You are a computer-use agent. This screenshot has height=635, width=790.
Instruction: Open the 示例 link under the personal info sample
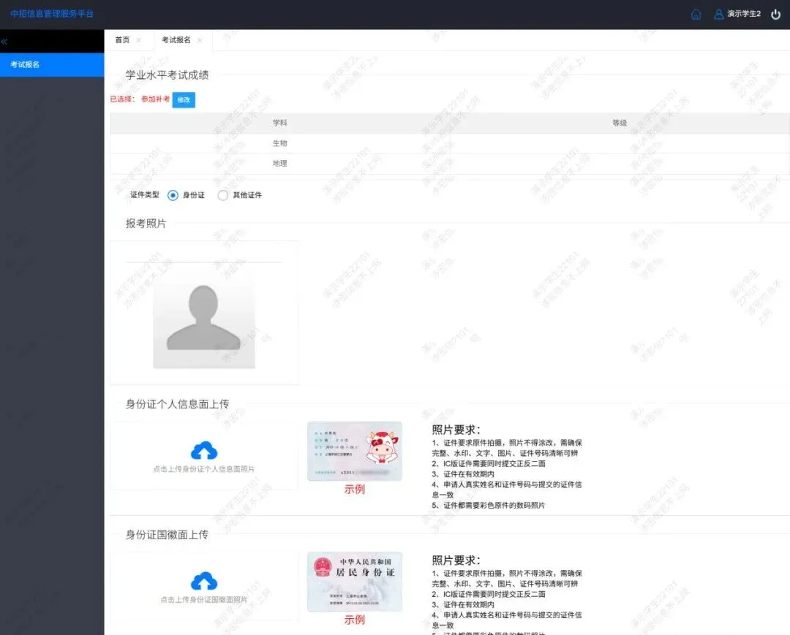(x=354, y=490)
